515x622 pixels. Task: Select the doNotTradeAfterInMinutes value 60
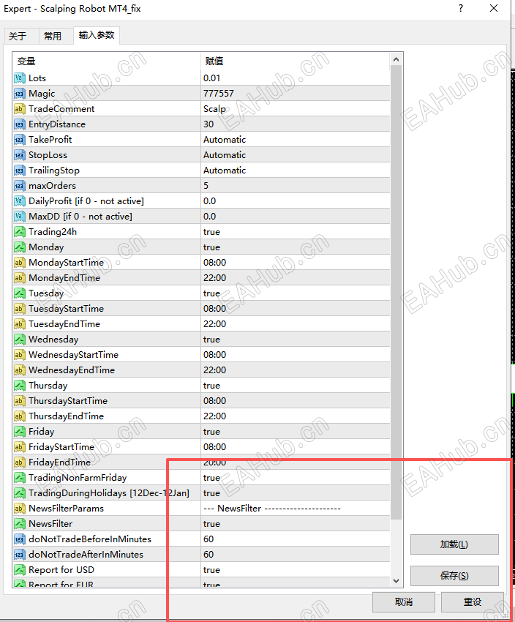point(208,555)
